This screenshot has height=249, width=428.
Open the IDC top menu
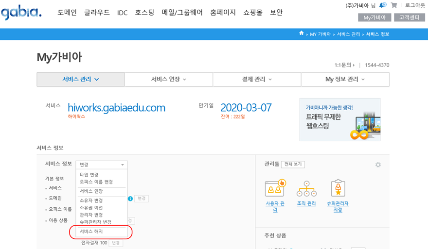tap(122, 13)
